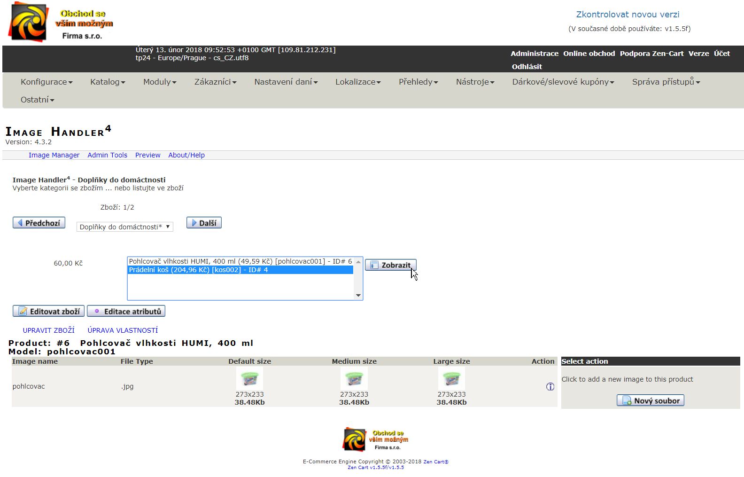Viewport: 744px width, 477px height.
Task: Click the Editovat zboží button
Action: click(x=49, y=311)
